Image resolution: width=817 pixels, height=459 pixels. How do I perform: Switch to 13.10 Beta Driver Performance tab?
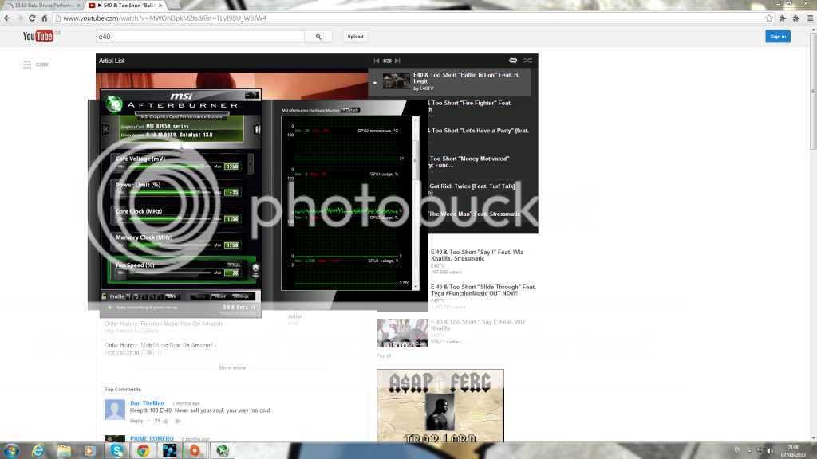(43, 6)
